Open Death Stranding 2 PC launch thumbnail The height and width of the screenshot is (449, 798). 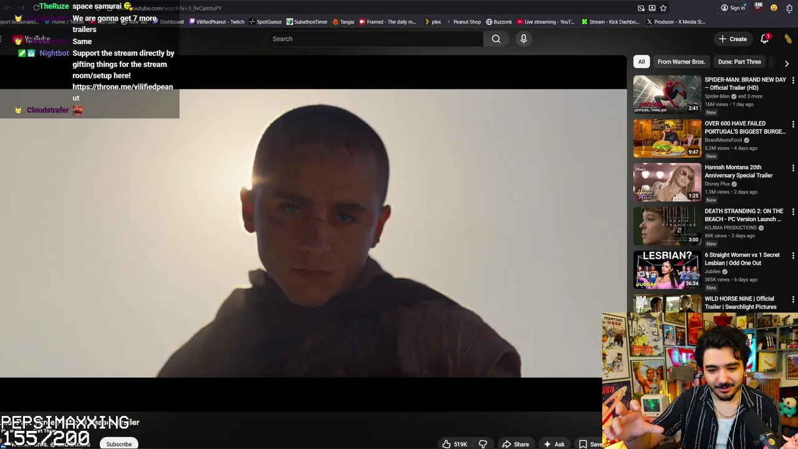(667, 226)
